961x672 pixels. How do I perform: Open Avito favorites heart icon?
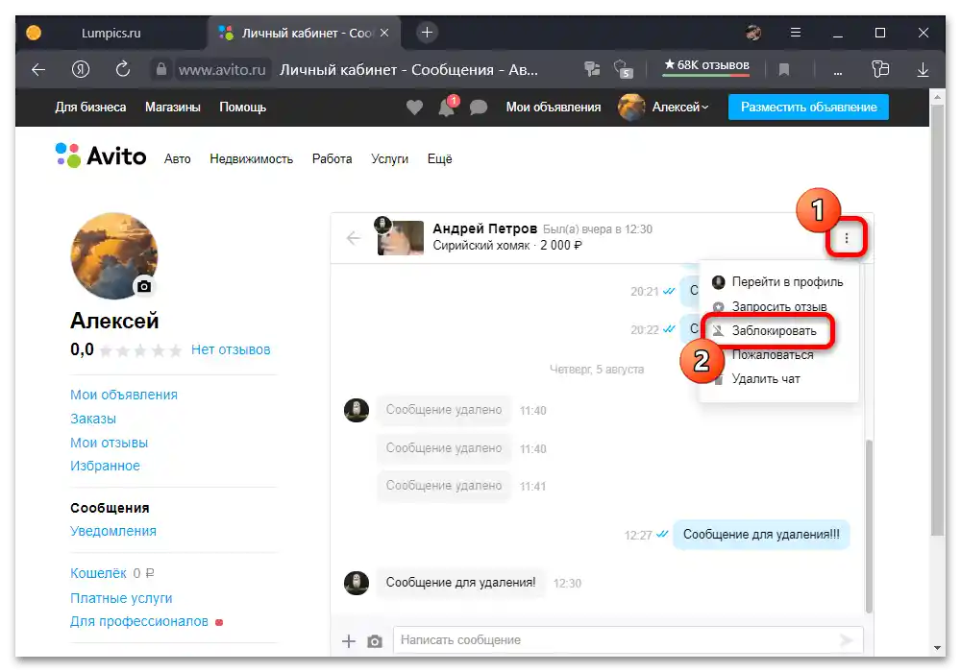coord(415,108)
